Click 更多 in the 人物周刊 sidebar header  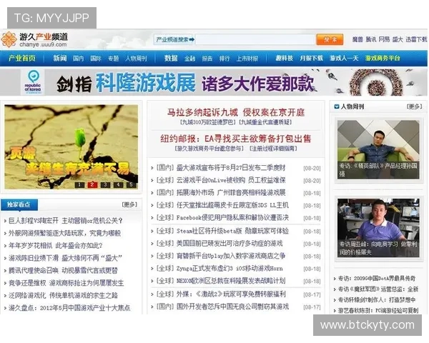[x=415, y=106]
